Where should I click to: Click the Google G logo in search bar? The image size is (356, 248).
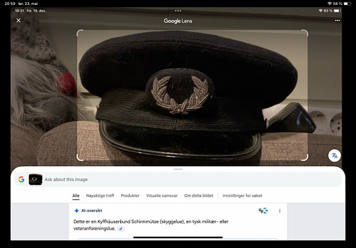[x=21, y=179]
